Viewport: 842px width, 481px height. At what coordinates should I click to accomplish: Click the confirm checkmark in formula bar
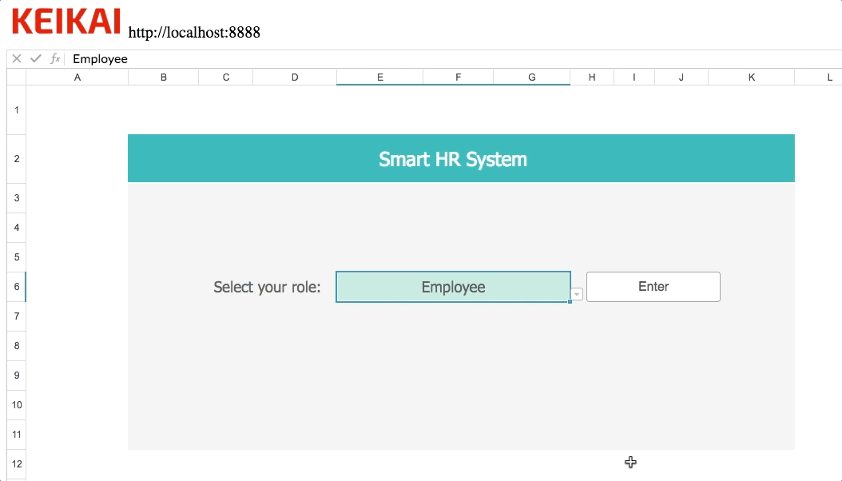[x=35, y=58]
